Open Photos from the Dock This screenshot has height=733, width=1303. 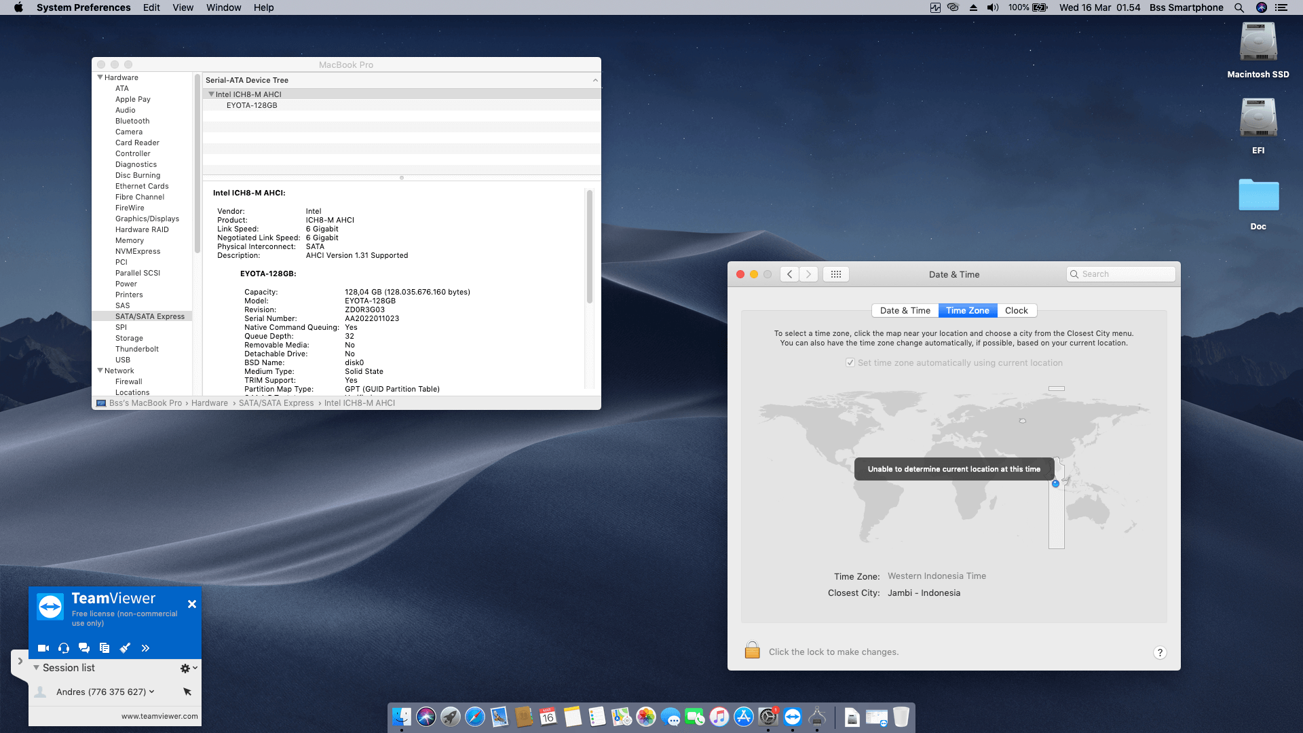coord(646,717)
